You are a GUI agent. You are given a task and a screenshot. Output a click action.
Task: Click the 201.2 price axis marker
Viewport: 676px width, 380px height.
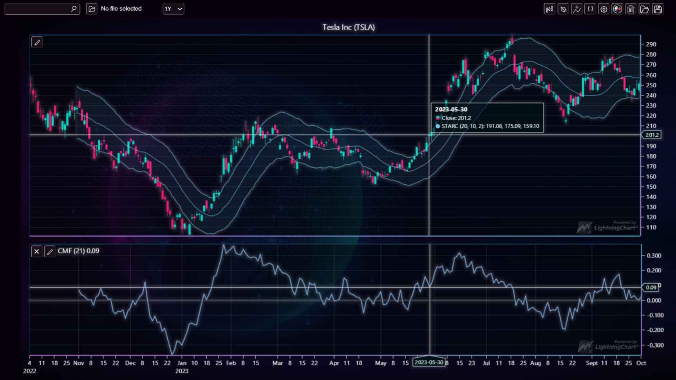pos(651,135)
